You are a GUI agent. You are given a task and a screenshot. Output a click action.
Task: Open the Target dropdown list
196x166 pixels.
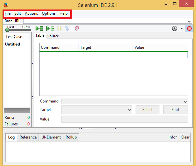tap(130, 110)
